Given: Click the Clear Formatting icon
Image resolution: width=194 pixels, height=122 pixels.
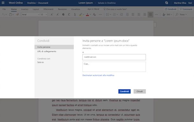Looking at the screenshot, I should [94, 15].
